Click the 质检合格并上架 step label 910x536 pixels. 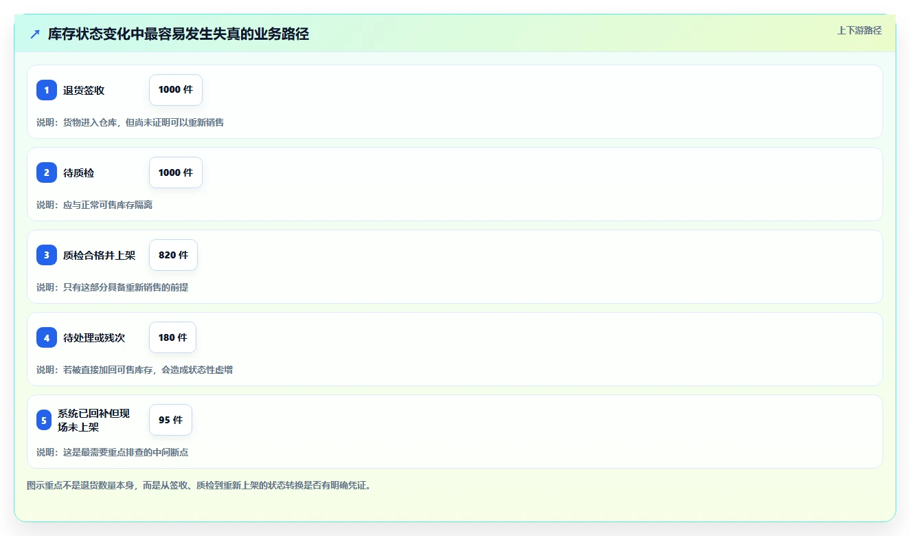tap(100, 256)
